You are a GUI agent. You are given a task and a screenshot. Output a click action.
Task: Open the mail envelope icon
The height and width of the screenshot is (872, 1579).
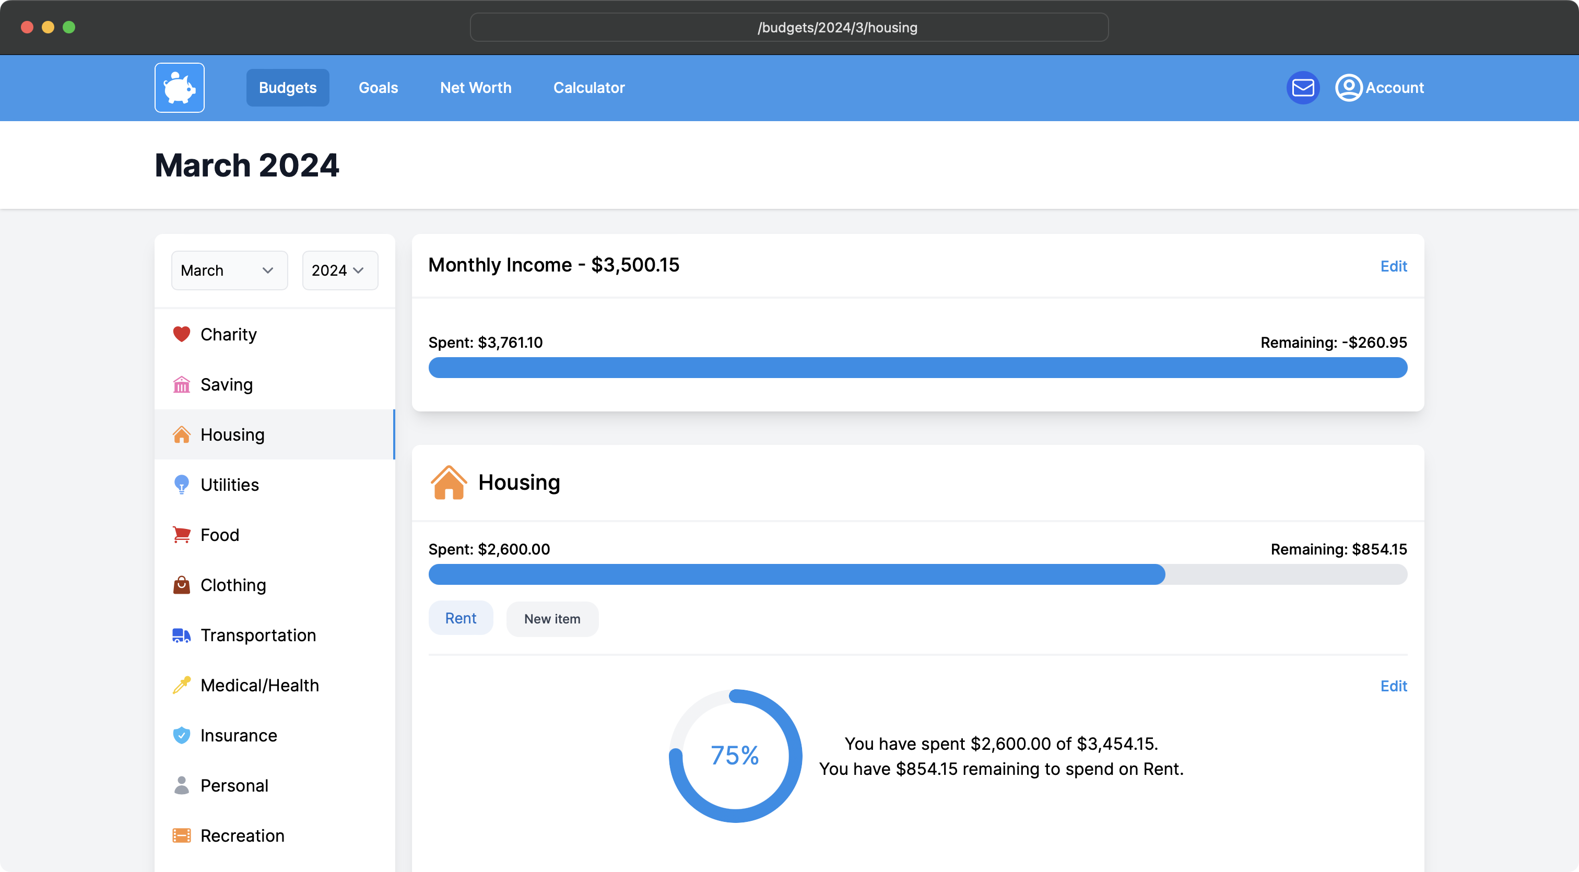click(x=1303, y=88)
